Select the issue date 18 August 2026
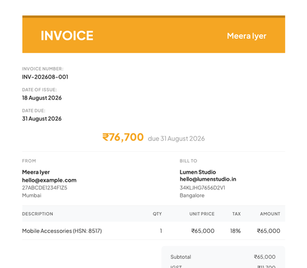 tap(42, 98)
